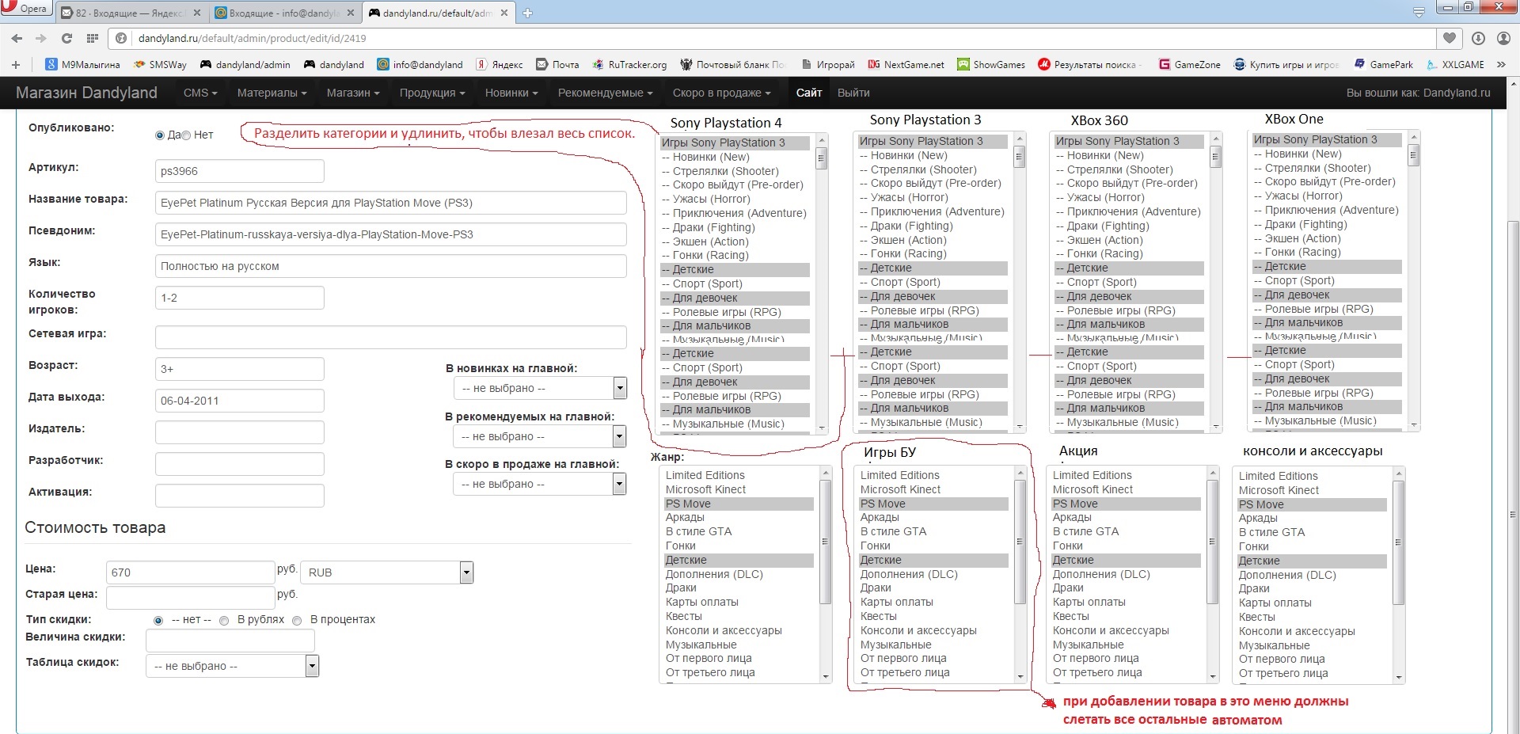Expand the CMS navbar menu
The width and height of the screenshot is (1520, 734).
coord(200,93)
